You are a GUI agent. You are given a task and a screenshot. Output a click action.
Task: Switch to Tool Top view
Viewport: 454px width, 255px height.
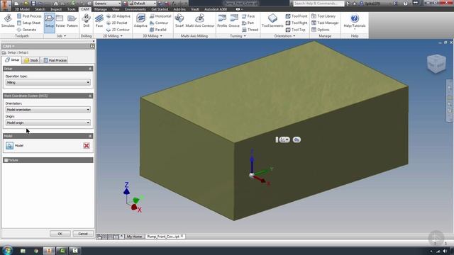click(296, 30)
